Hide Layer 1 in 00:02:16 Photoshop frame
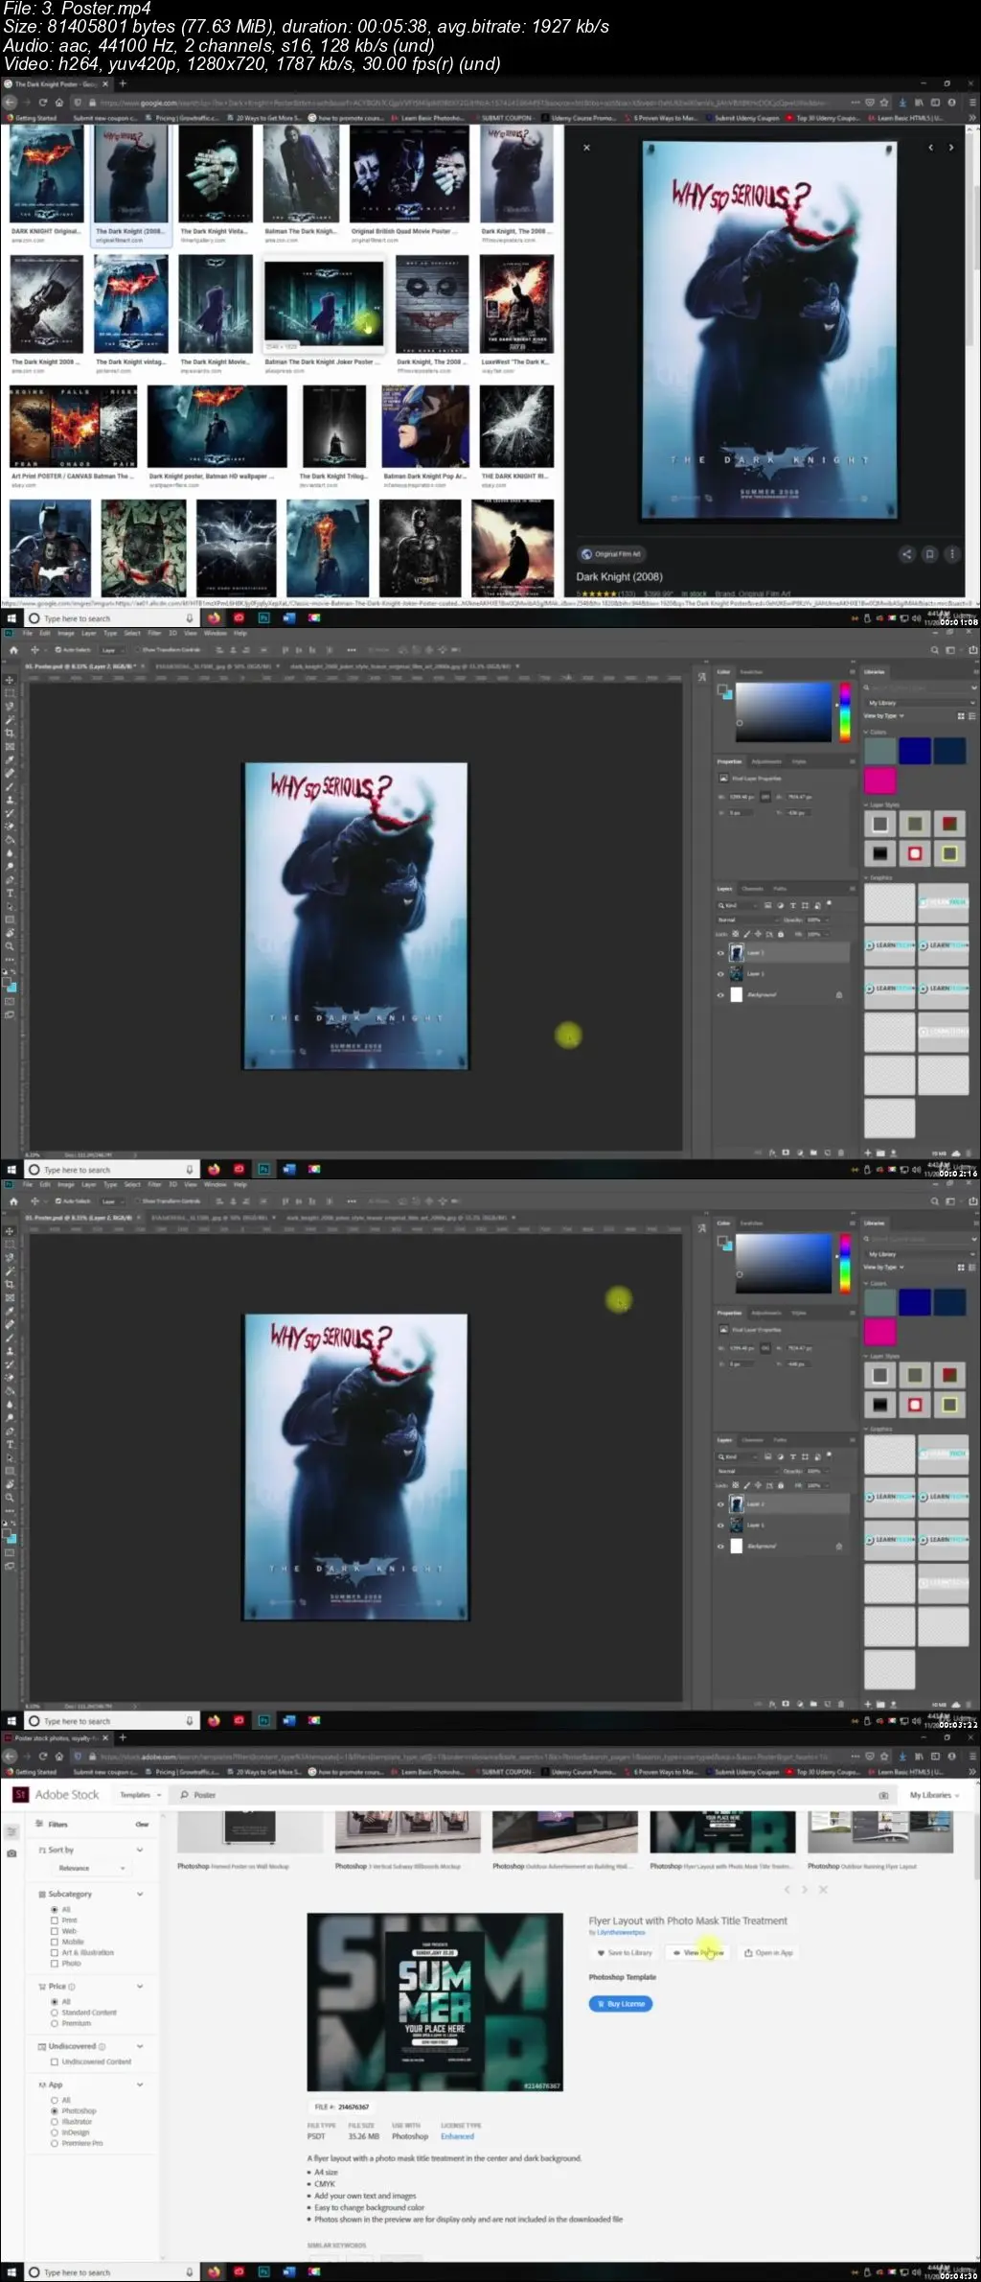The height and width of the screenshot is (2282, 981). click(720, 974)
